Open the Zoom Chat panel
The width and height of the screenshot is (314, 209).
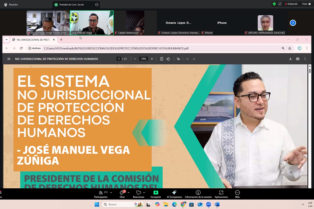[x=122, y=194]
